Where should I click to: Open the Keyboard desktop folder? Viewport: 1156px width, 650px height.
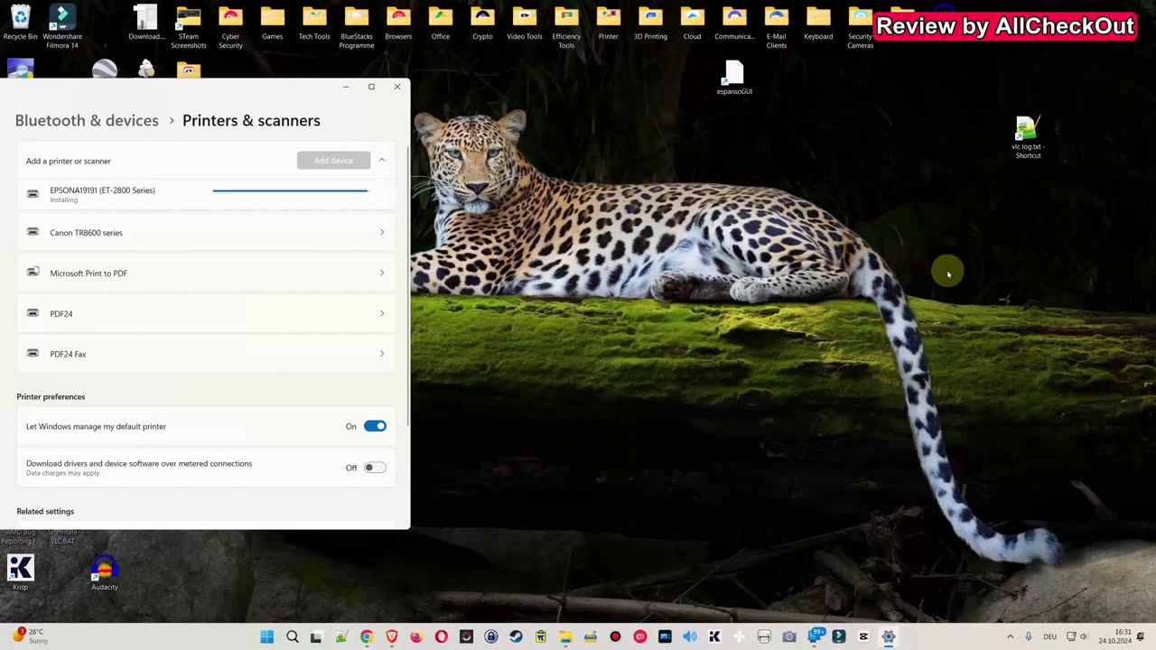[818, 23]
